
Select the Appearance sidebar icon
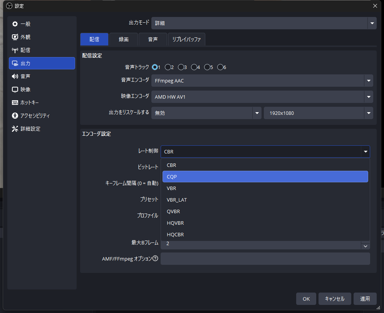coord(15,37)
